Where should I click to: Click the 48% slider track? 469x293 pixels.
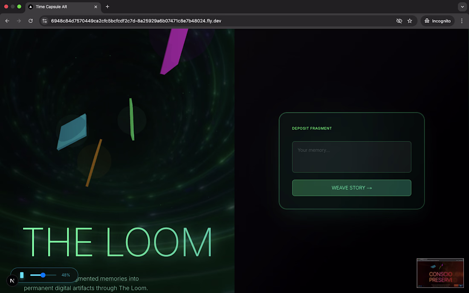pyautogui.click(x=43, y=275)
